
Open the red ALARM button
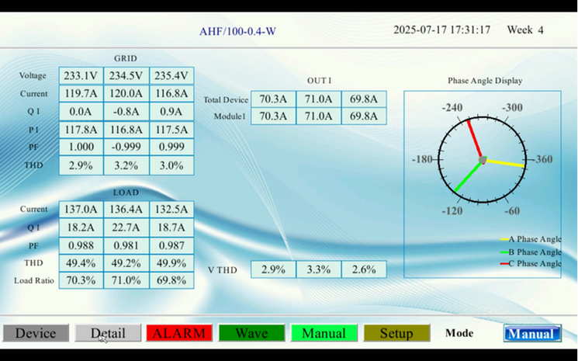(179, 333)
